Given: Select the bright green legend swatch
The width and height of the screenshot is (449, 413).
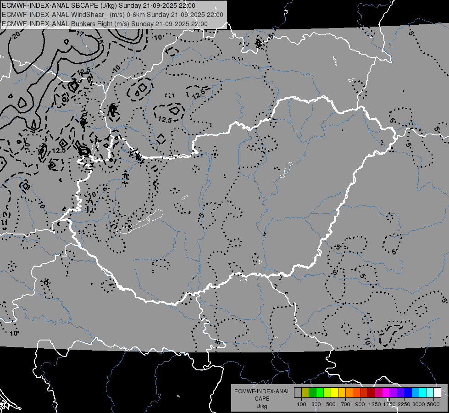Looking at the screenshot, I should coord(320,392).
